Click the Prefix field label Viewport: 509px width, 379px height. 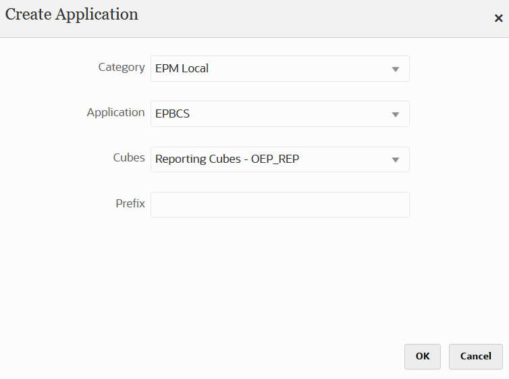click(130, 203)
